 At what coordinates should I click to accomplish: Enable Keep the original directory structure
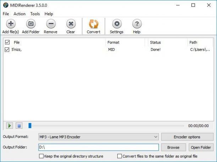(x=41, y=156)
